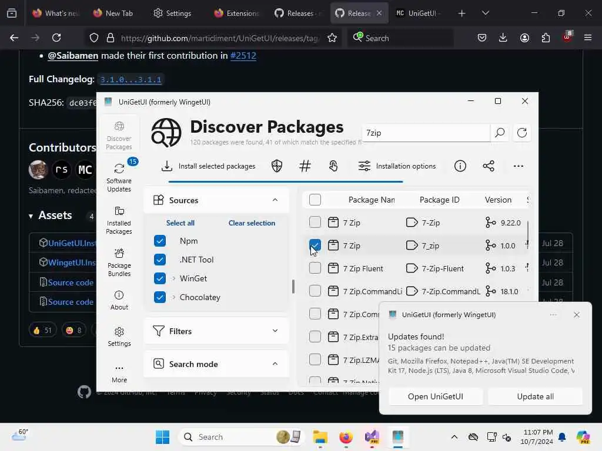Screen dimensions: 602x451
Task: Switch to the What's new Firefox tab
Action: click(x=56, y=13)
